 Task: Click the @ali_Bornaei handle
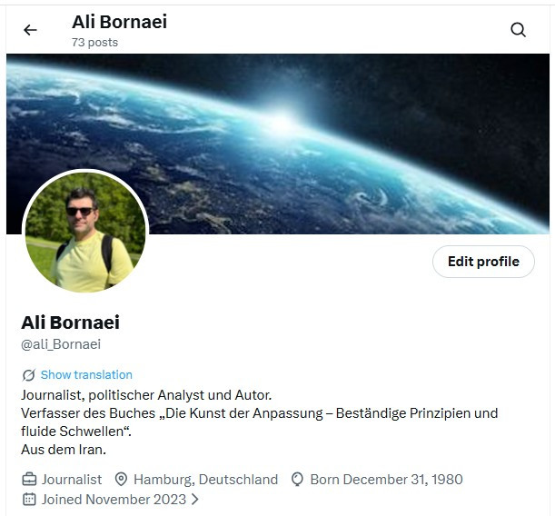click(x=61, y=344)
